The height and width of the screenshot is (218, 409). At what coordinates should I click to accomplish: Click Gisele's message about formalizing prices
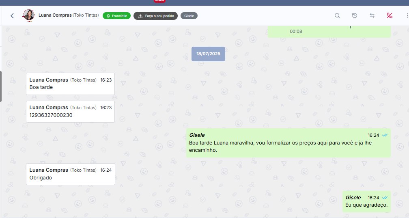(x=288, y=143)
